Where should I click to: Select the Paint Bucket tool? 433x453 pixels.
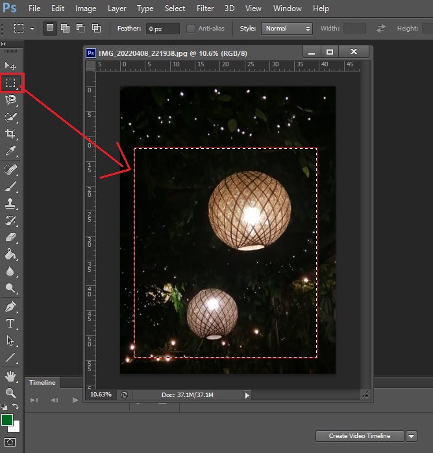(x=10, y=254)
